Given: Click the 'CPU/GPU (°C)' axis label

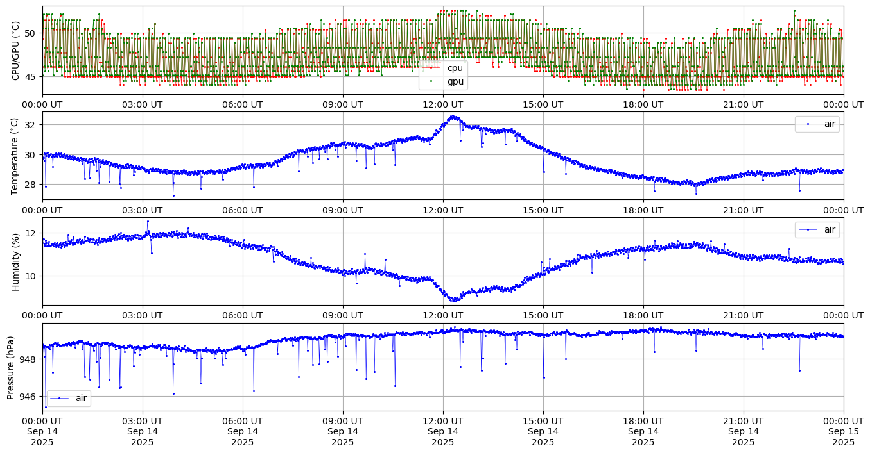Looking at the screenshot, I should 16,51.
